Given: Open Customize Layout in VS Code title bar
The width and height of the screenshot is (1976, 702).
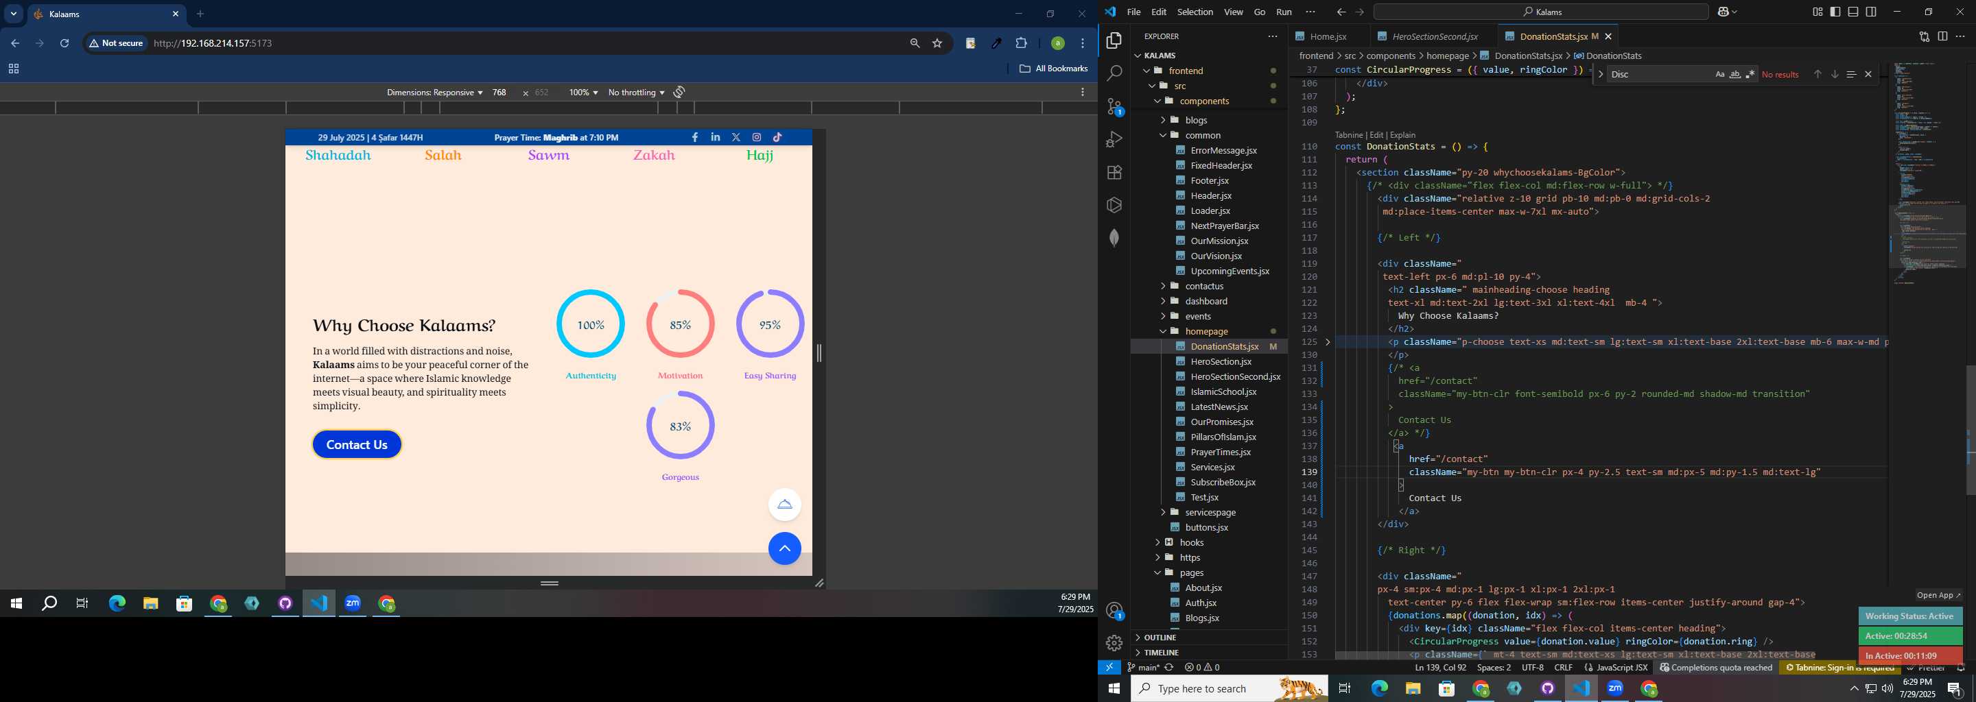Looking at the screenshot, I should [x=1818, y=12].
